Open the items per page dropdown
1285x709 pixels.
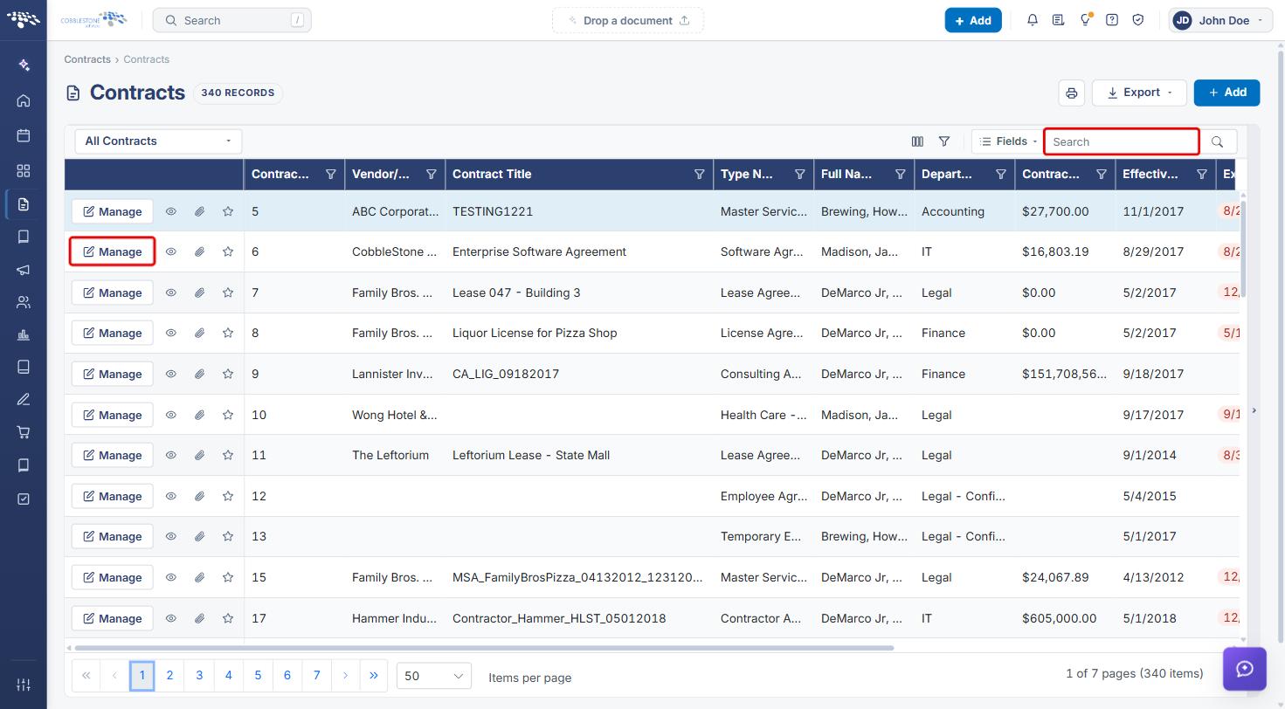[434, 676]
